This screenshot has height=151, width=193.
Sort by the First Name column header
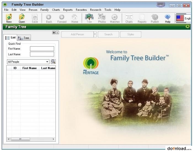[x=30, y=68]
